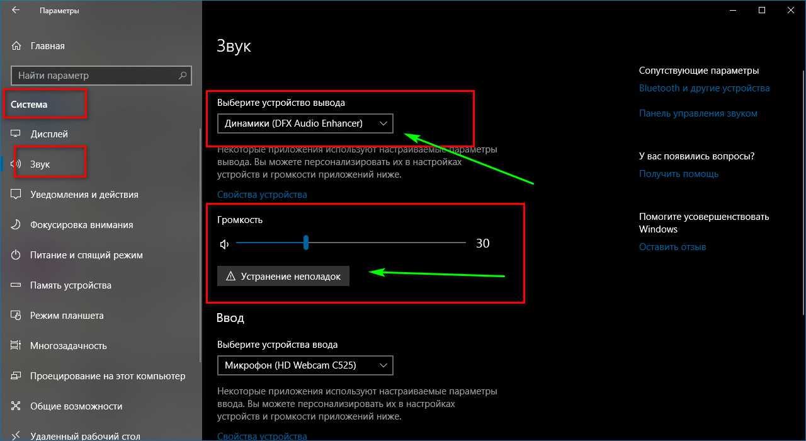Click the Display monitor icon

[16, 134]
